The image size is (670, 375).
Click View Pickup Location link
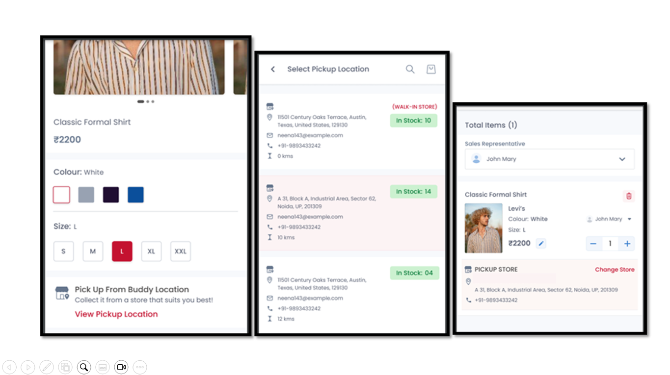pos(116,314)
